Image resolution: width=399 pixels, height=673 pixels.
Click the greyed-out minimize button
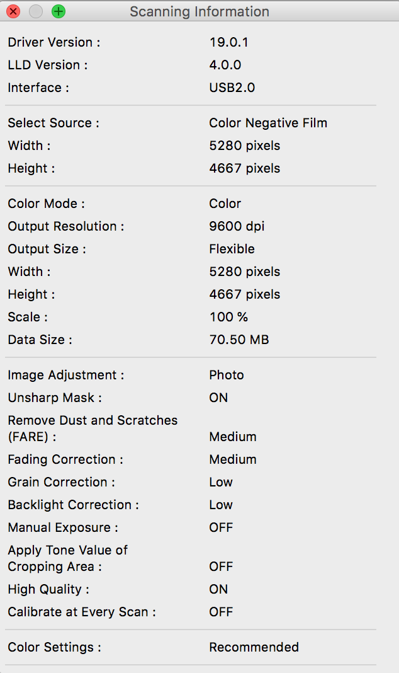36,11
